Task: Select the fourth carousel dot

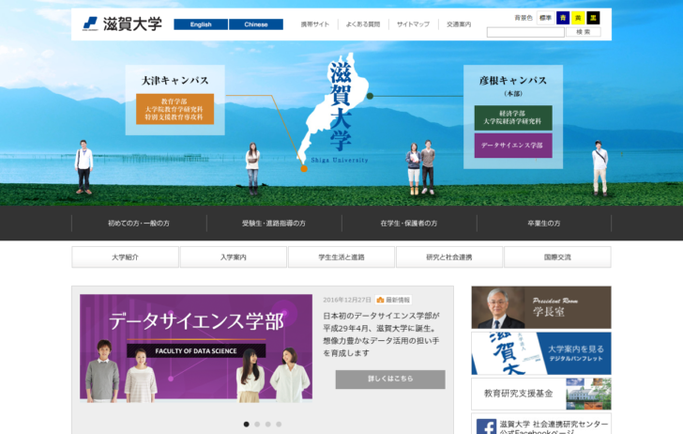Action: pos(279,424)
